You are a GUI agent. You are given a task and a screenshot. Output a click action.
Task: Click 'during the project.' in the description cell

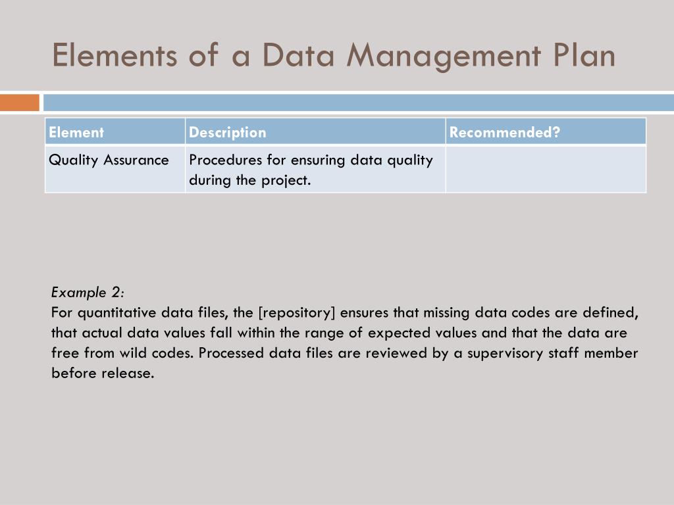(x=249, y=180)
